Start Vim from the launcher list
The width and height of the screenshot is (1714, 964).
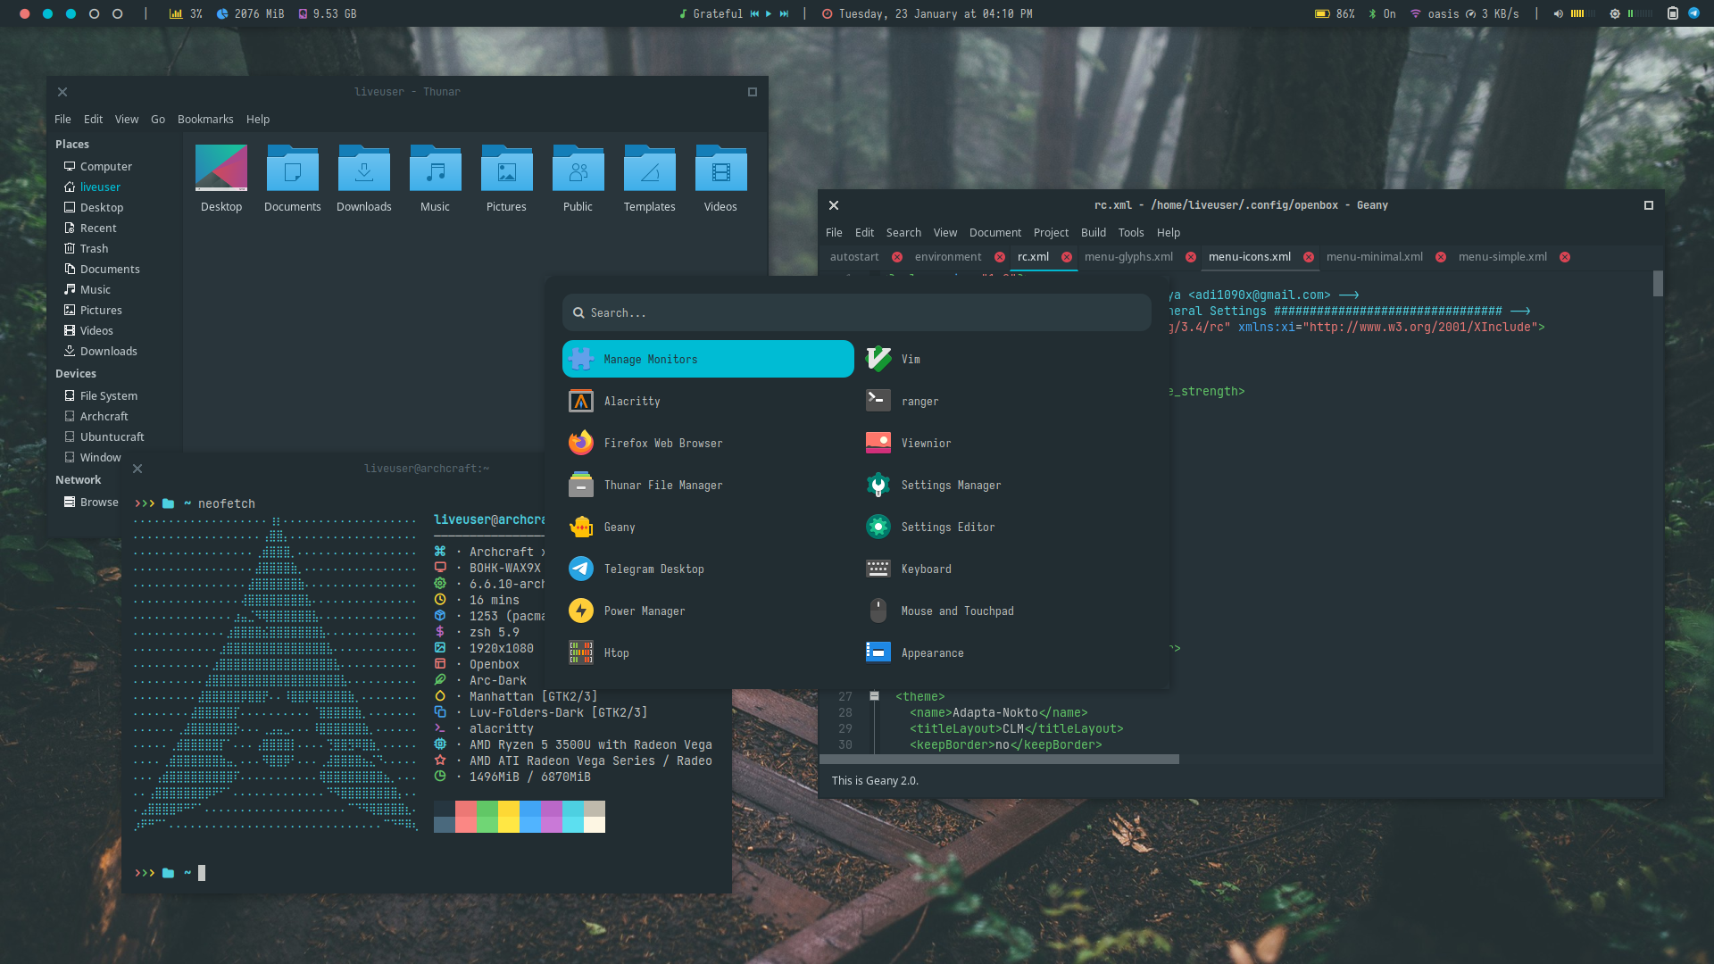point(910,359)
